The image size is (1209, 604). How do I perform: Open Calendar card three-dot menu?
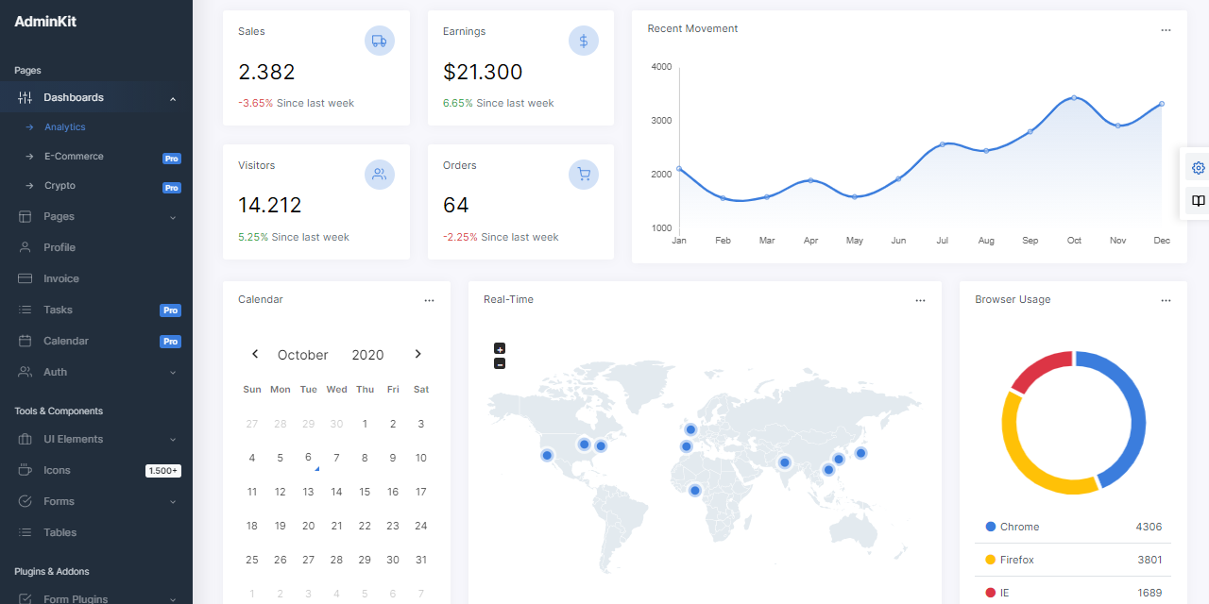(429, 300)
